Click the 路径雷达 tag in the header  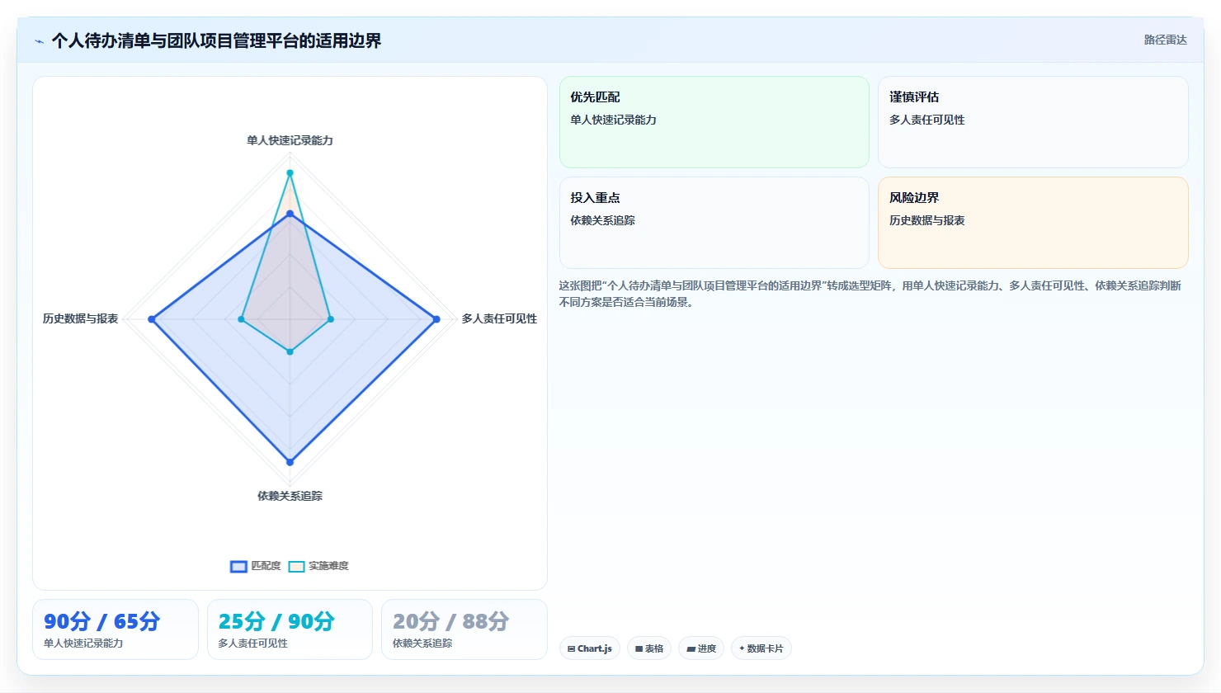point(1165,40)
